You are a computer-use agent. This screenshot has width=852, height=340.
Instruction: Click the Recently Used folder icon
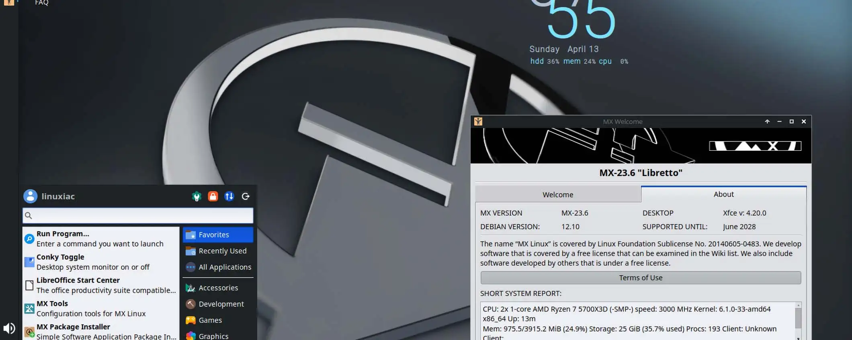(x=190, y=251)
